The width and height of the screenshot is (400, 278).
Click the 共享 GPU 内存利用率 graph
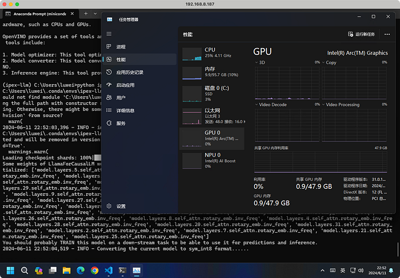coord(321,162)
